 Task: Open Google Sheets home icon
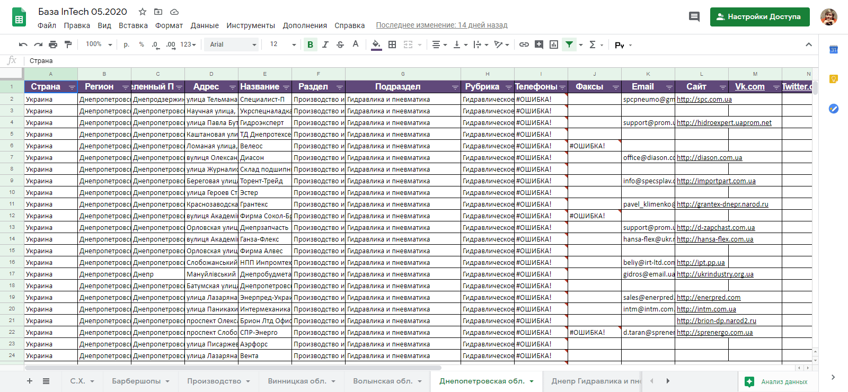(19, 17)
